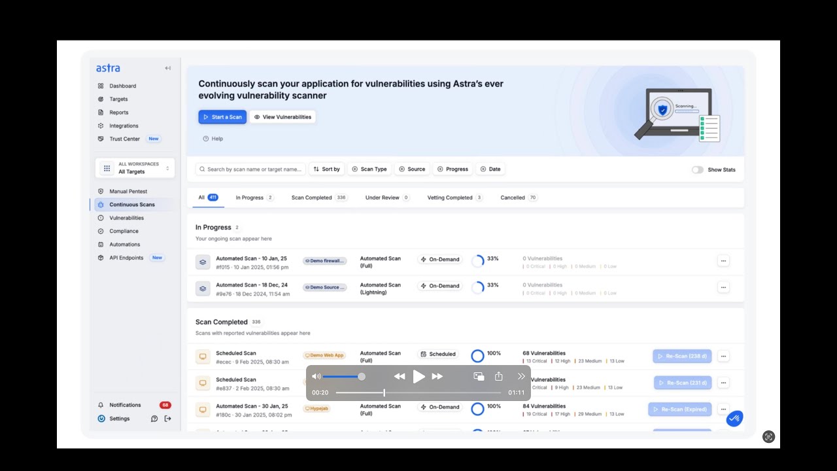Click the Demo Web App tag on #ecec scan

(x=324, y=355)
